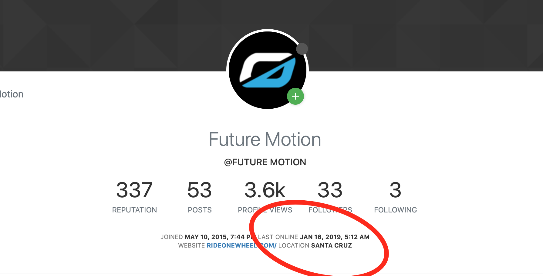
Task: Click the number 53 above POSTS
Action: pyautogui.click(x=200, y=190)
